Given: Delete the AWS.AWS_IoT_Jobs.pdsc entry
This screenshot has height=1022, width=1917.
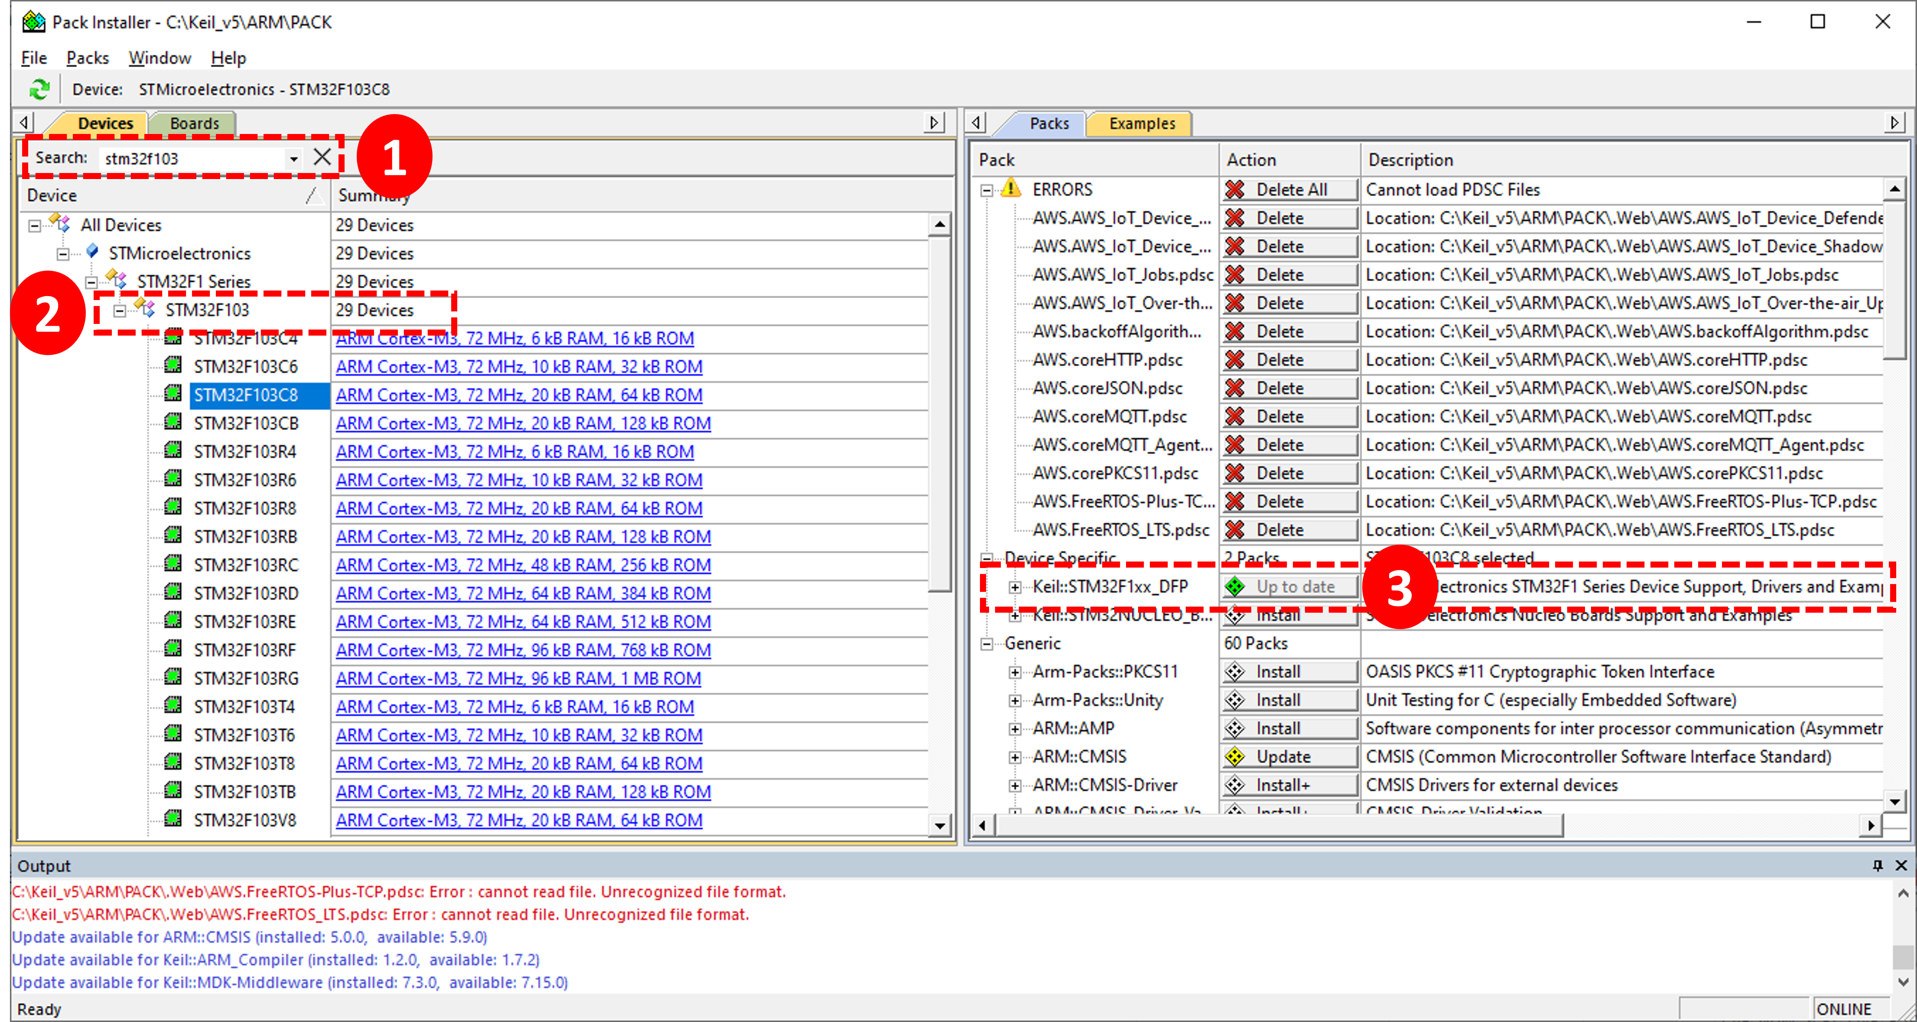Looking at the screenshot, I should click(1290, 274).
